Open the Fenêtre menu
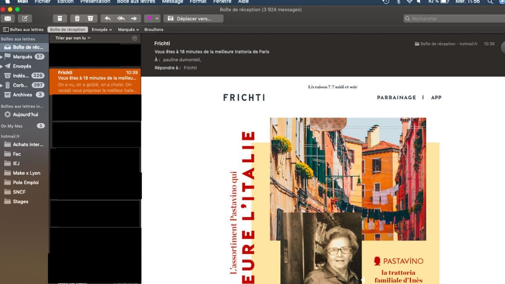 222,2
